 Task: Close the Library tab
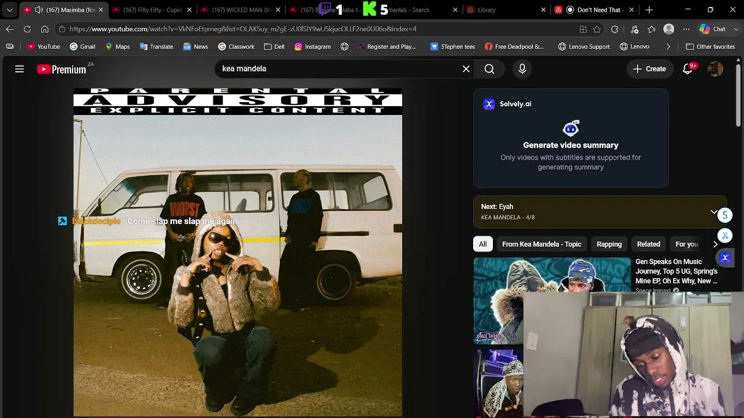click(543, 10)
